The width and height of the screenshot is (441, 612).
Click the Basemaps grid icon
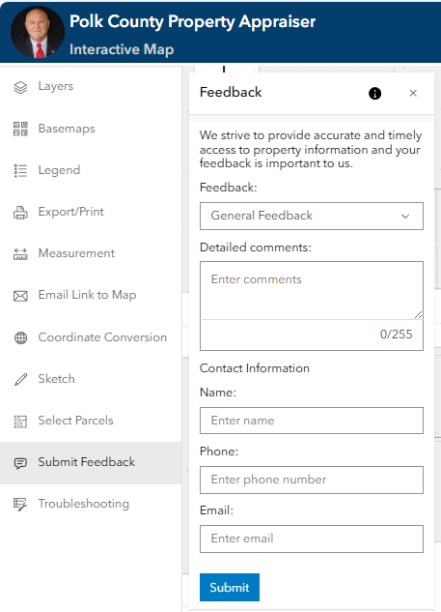coord(20,129)
